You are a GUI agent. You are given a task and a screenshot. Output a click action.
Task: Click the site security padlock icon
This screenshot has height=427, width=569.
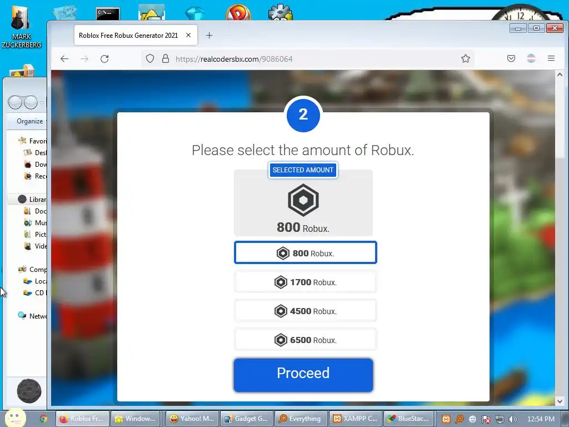point(166,58)
